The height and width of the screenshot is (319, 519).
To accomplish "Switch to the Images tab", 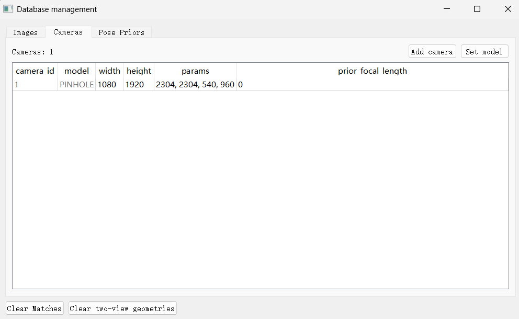I will (25, 32).
